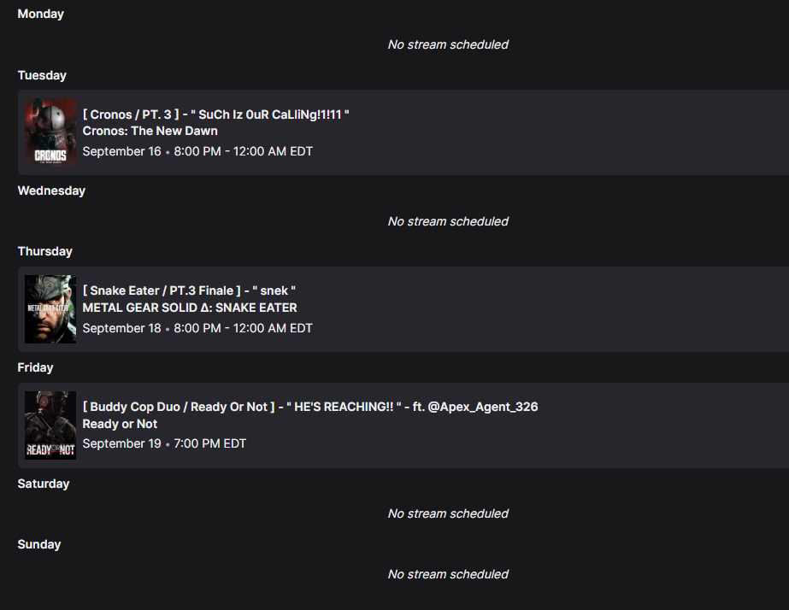Select the September 18 time range

(197, 328)
